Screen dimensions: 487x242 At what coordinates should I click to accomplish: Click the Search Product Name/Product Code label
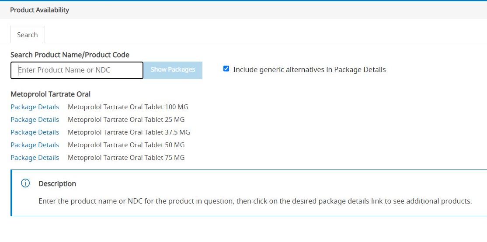pos(70,55)
